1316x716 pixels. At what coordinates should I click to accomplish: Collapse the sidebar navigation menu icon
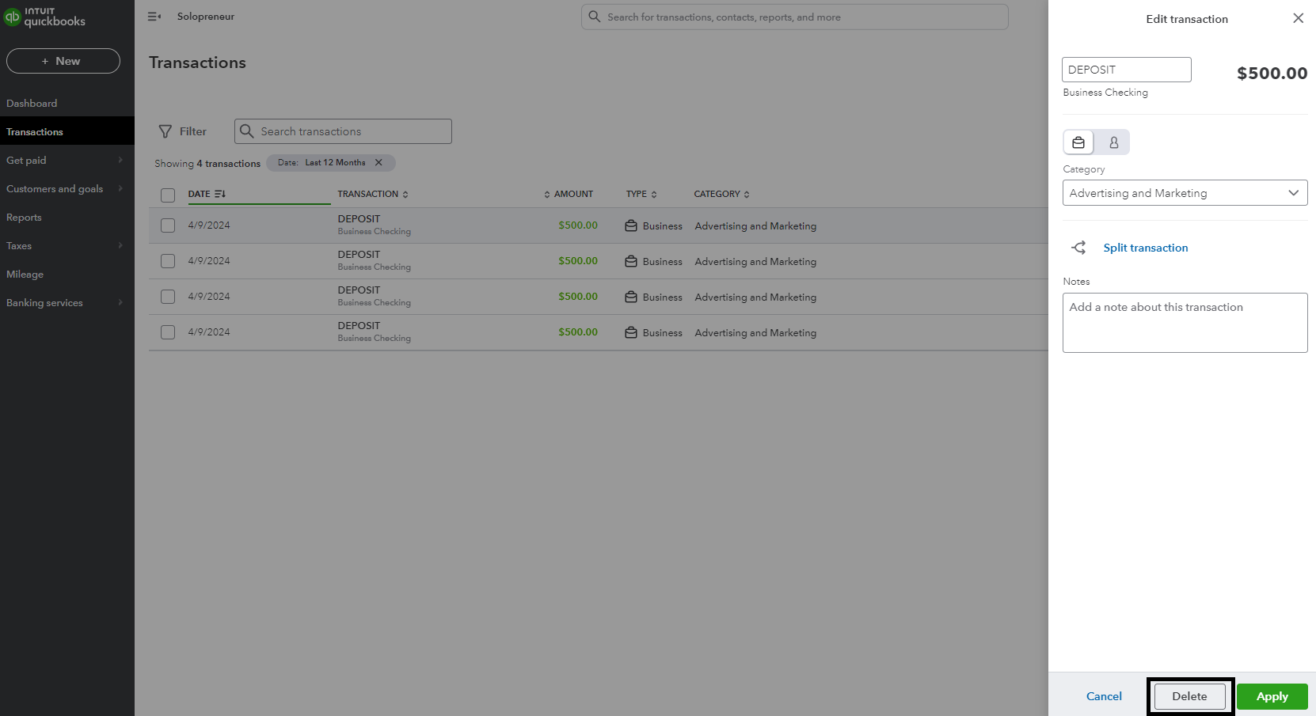[x=154, y=17]
